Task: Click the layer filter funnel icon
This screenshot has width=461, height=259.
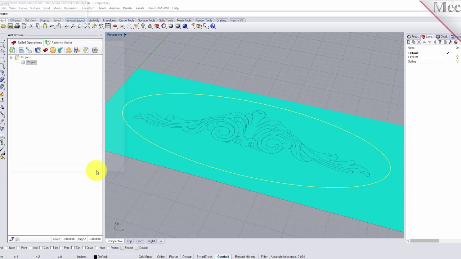Action: (440, 42)
